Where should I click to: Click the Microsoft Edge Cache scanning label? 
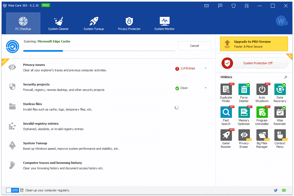54,41
